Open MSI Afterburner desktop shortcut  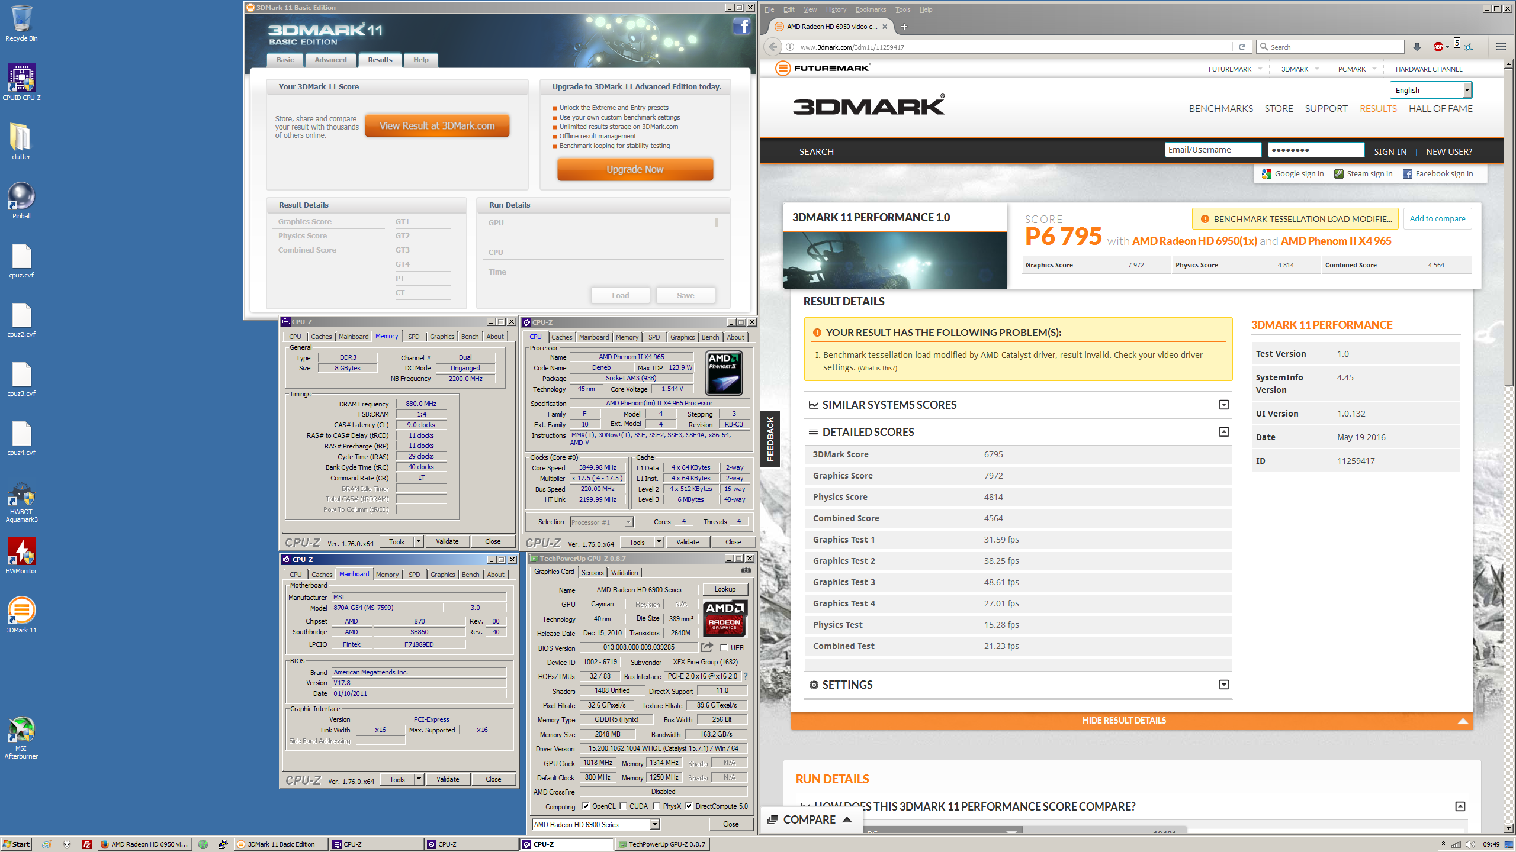pos(21,738)
